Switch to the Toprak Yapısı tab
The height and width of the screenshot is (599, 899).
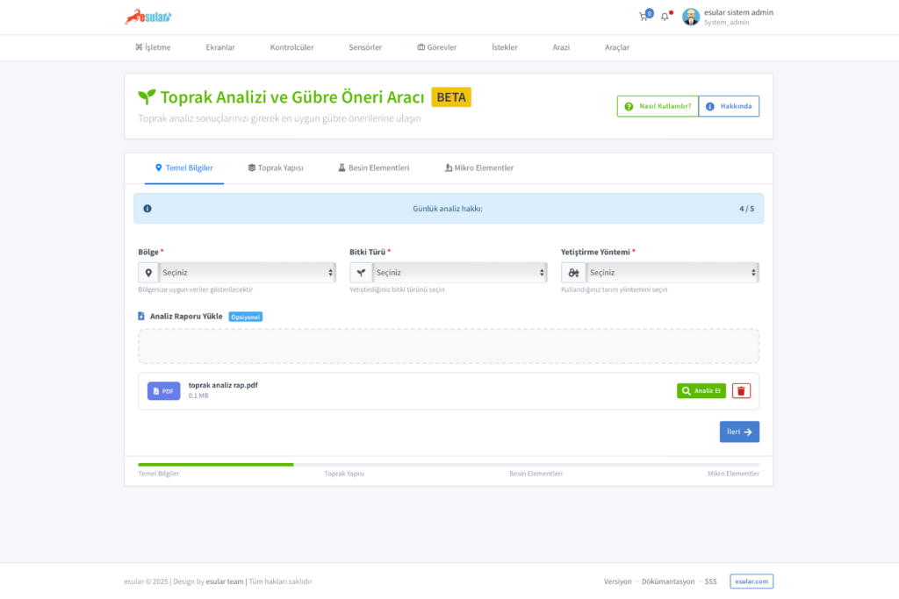[276, 168]
